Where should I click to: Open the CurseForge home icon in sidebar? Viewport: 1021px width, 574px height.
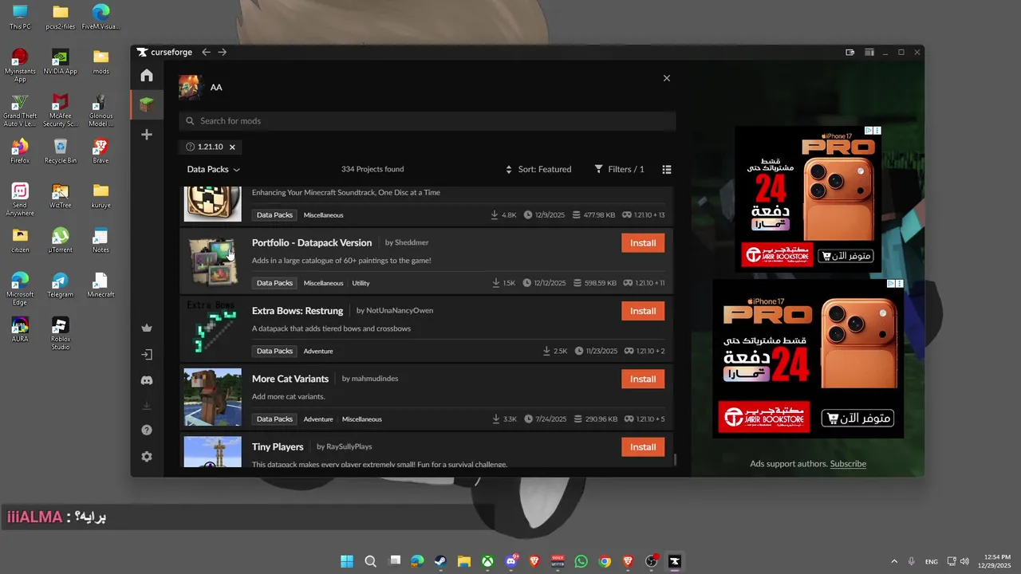(x=147, y=76)
